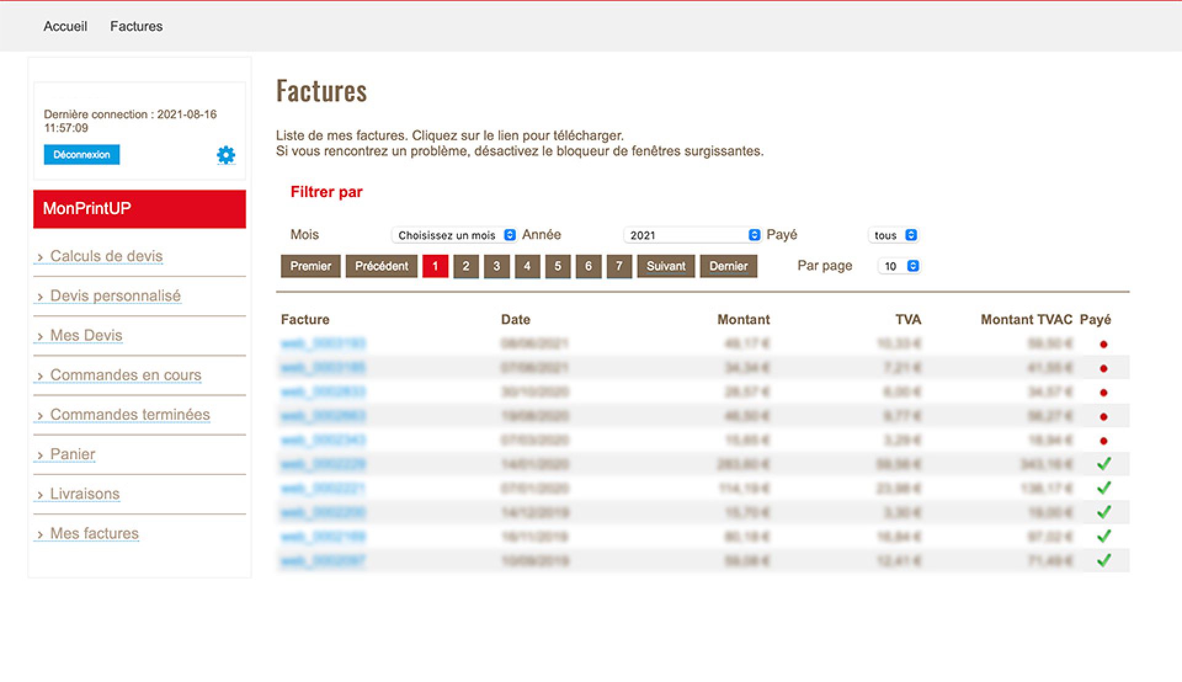Image resolution: width=1182 pixels, height=682 pixels.
Task: Download the first invoice link
Action: [x=323, y=343]
